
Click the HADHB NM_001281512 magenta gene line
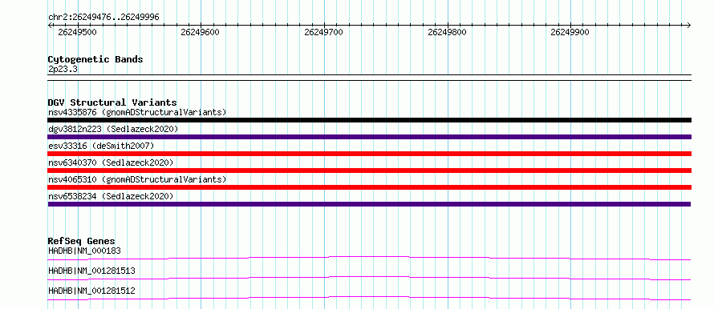pyautogui.click(x=369, y=298)
